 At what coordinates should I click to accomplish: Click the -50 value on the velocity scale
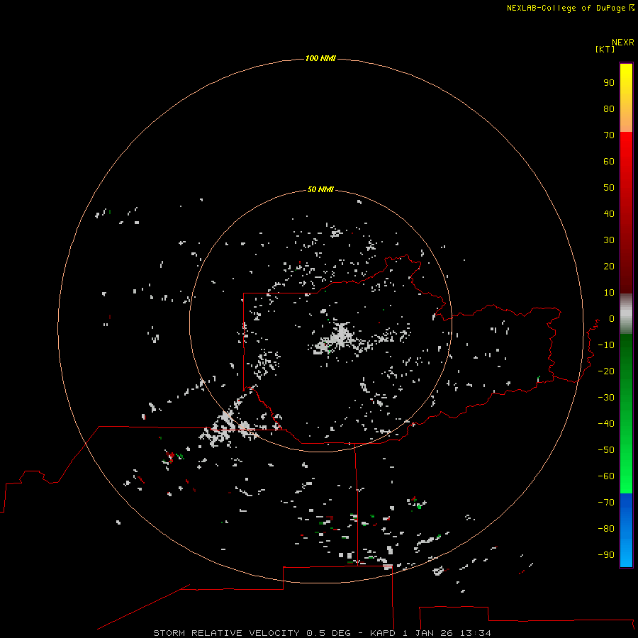point(606,450)
